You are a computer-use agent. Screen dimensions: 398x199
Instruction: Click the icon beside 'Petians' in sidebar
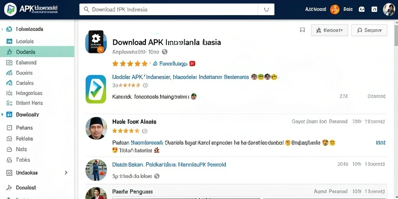click(9, 127)
